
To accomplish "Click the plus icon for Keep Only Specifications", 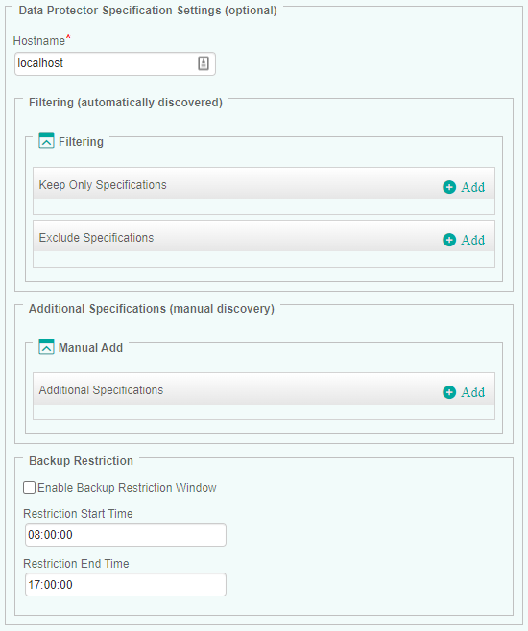I will tap(449, 187).
